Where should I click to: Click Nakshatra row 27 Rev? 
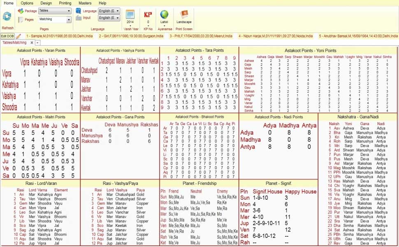coord(358,243)
